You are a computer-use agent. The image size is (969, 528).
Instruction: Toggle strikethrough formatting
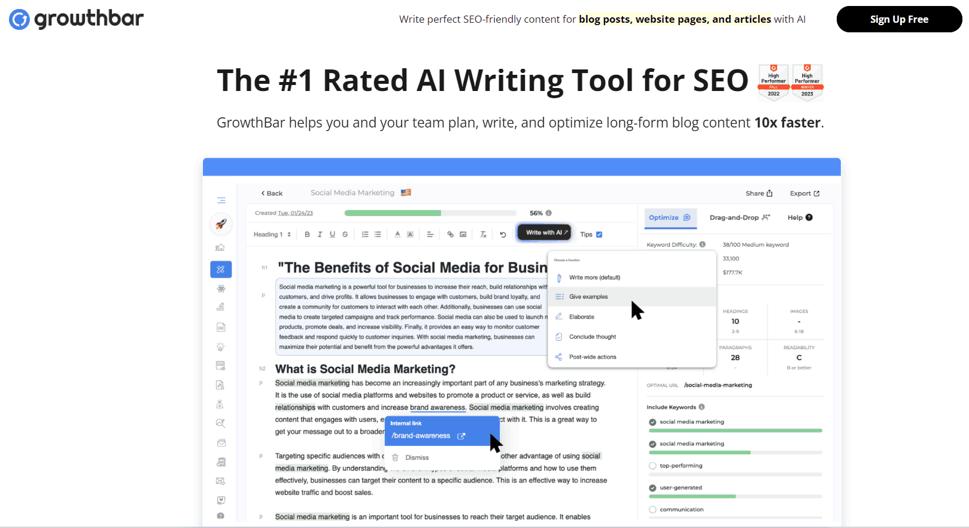(345, 235)
